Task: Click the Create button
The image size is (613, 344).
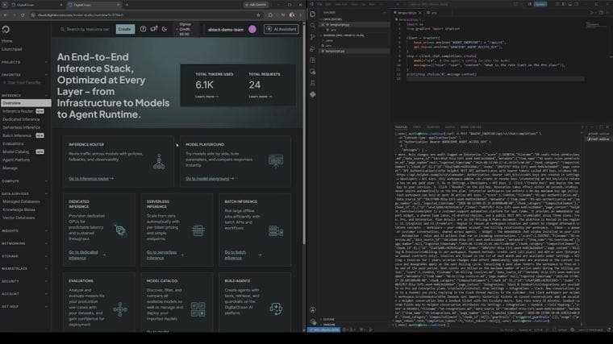Action: [x=125, y=29]
